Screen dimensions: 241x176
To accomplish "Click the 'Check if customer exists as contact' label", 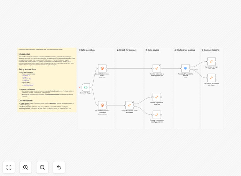I will [130, 112].
